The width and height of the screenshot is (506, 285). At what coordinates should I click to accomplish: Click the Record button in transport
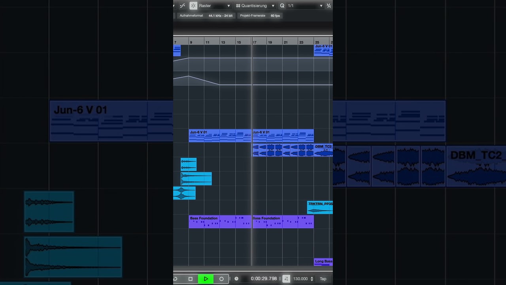221,279
